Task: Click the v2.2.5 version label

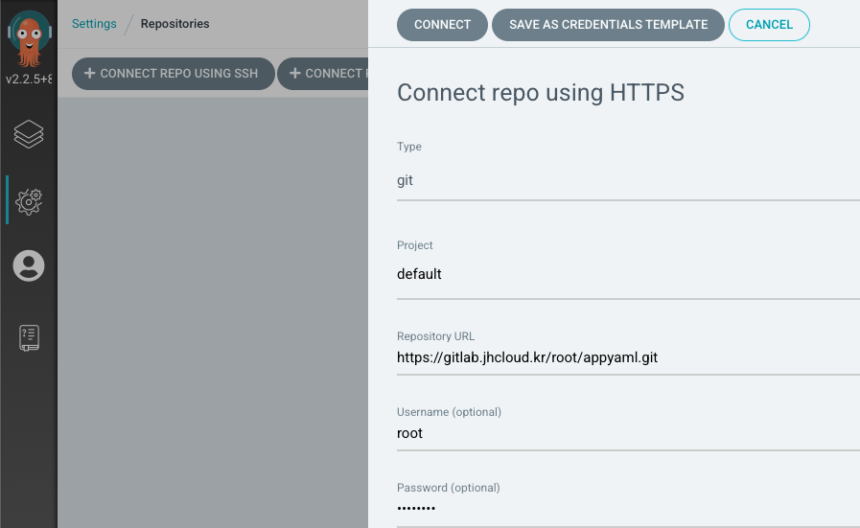Action: click(29, 79)
